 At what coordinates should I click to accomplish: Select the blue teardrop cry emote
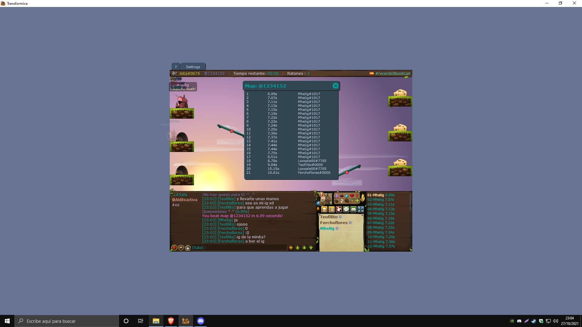[347, 196]
